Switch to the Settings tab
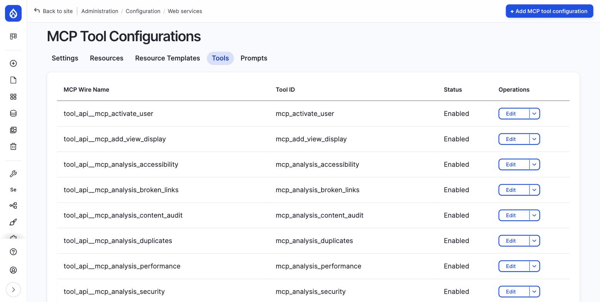600x302 pixels. click(x=65, y=58)
